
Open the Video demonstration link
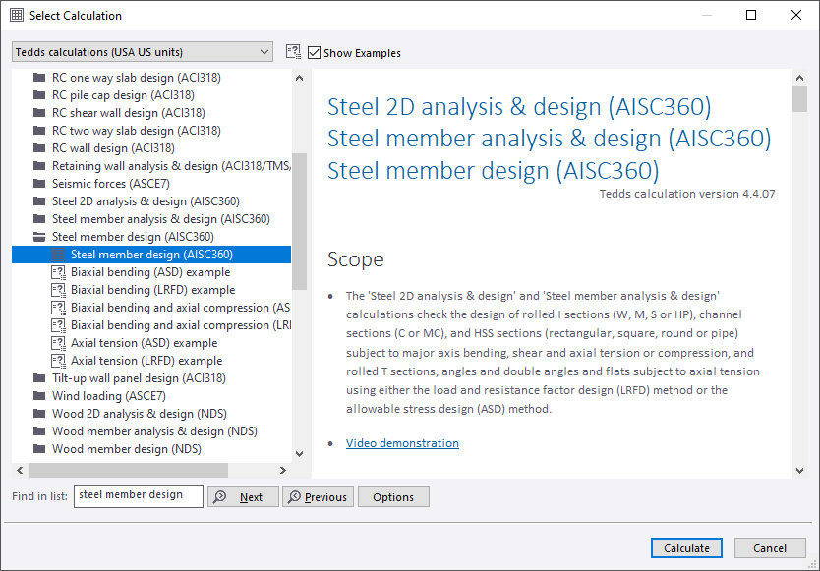(402, 443)
